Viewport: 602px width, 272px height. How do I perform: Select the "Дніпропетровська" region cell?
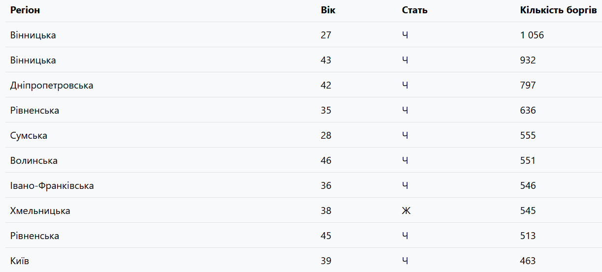point(52,86)
